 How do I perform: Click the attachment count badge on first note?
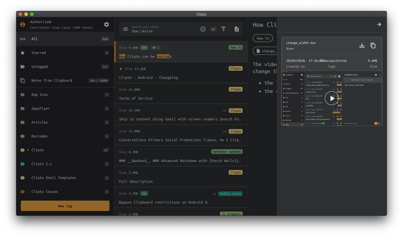155,48
